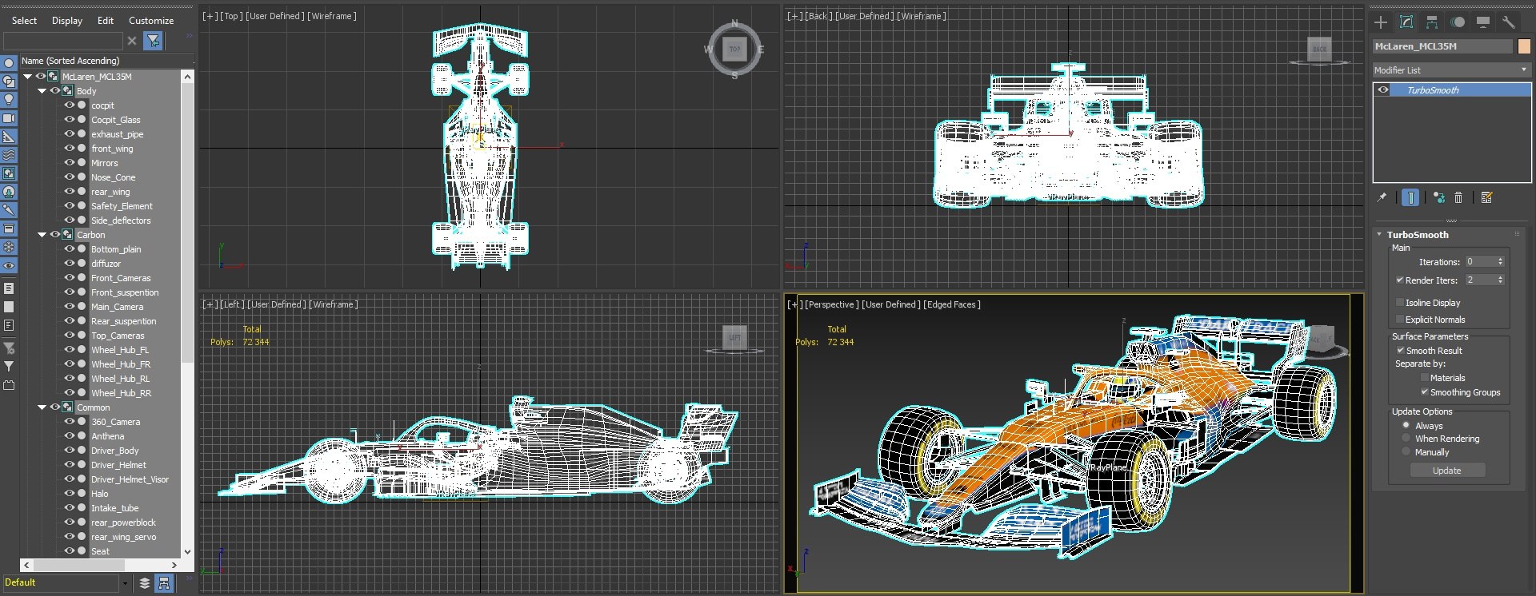Open the Create command panel tab
Viewport: 1536px width, 596px height.
[1381, 22]
